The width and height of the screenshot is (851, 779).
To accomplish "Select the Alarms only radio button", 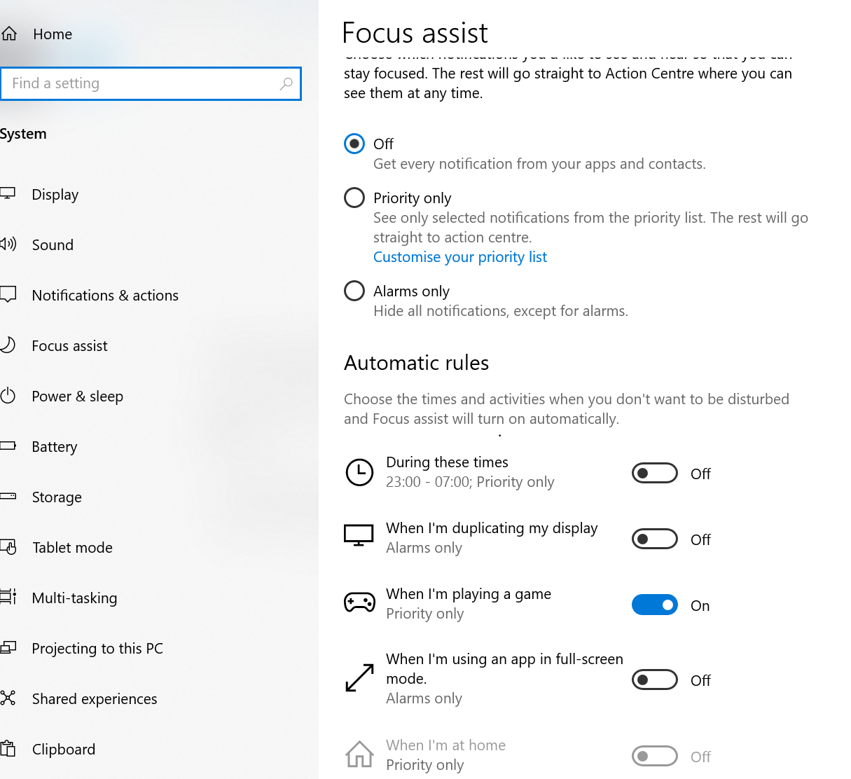I will 354,291.
